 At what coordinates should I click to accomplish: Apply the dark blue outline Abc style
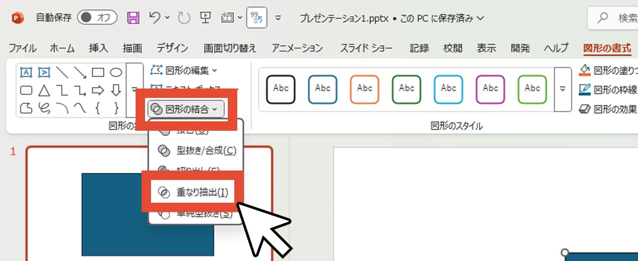(323, 89)
